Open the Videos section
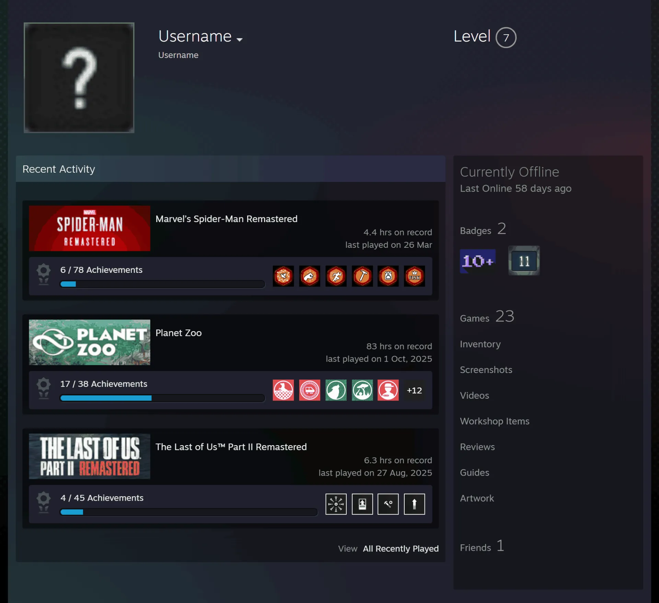The image size is (659, 603). 474,395
